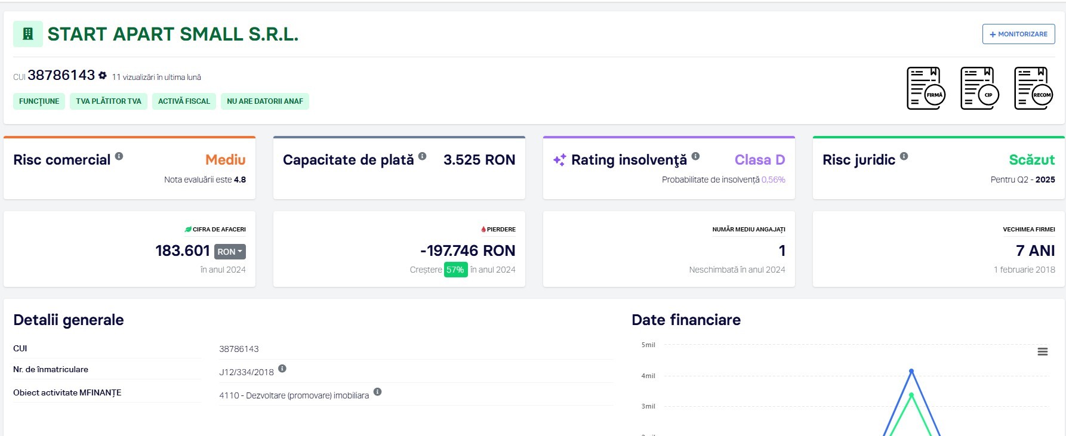Click the green 57% growth badge
The width and height of the screenshot is (1066, 436).
click(x=455, y=270)
